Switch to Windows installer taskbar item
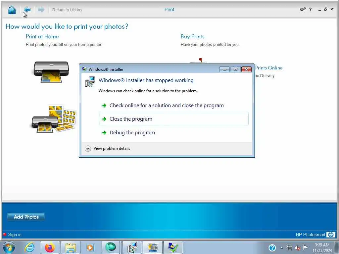This screenshot has width=339, height=254. tap(132, 247)
